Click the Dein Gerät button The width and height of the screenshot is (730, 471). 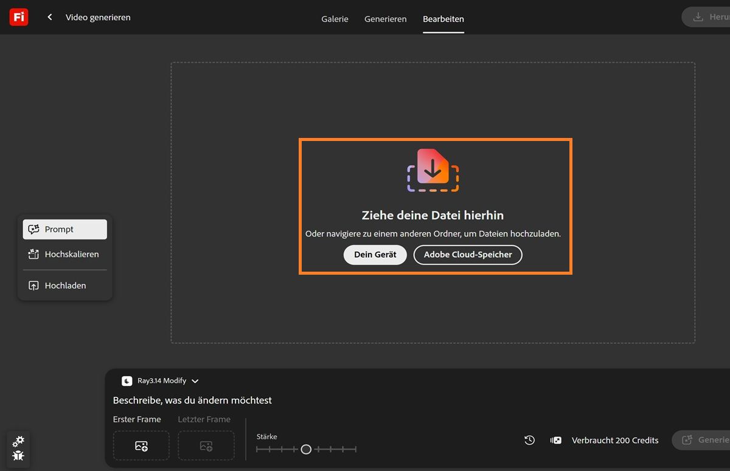[375, 255]
